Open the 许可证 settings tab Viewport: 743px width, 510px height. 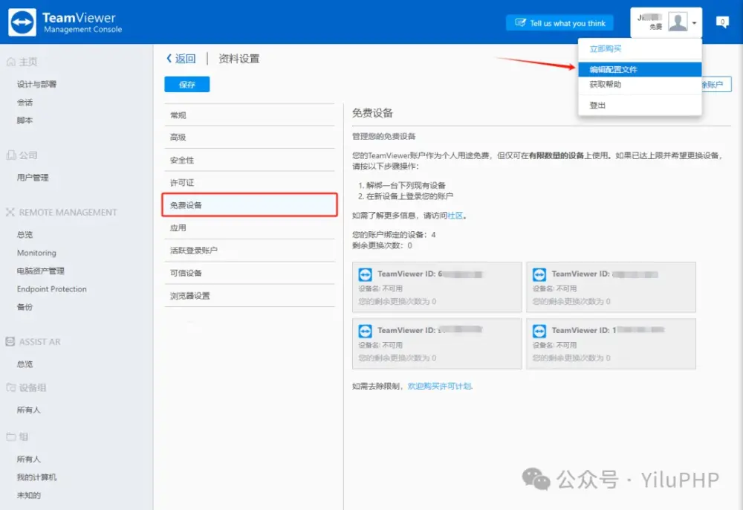[249, 182]
